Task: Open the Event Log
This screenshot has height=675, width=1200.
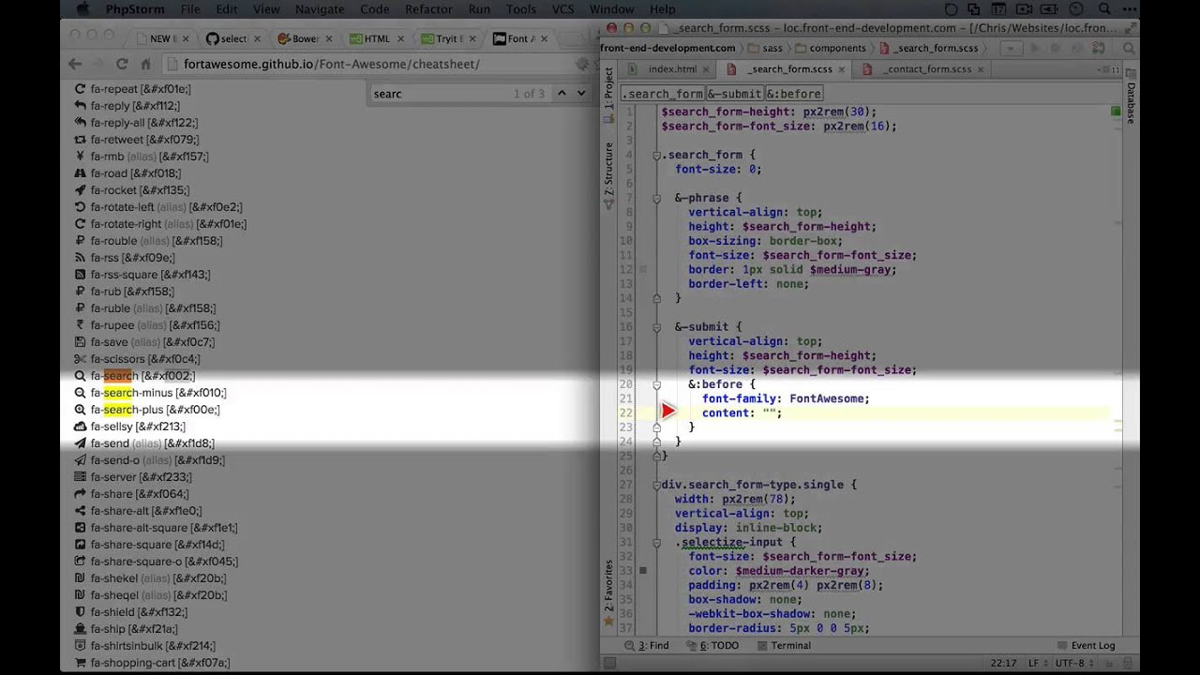Action: [1087, 646]
